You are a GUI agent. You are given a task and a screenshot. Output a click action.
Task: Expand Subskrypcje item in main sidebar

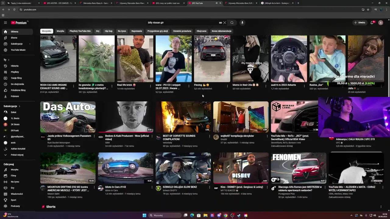coord(18,44)
